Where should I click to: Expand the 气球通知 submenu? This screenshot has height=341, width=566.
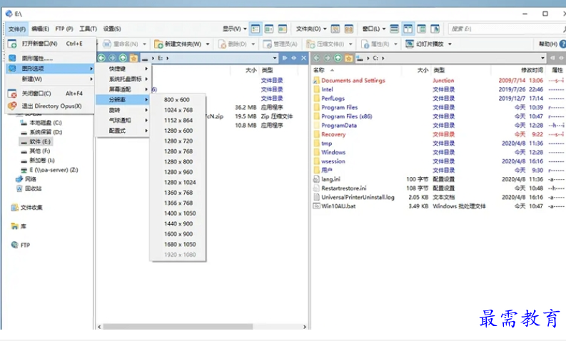(x=123, y=120)
